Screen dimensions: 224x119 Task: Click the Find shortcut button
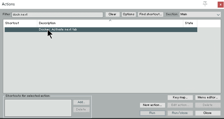coord(150,14)
